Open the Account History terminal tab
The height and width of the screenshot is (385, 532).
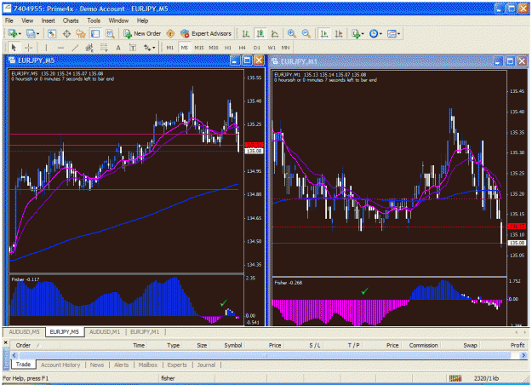(x=60, y=365)
